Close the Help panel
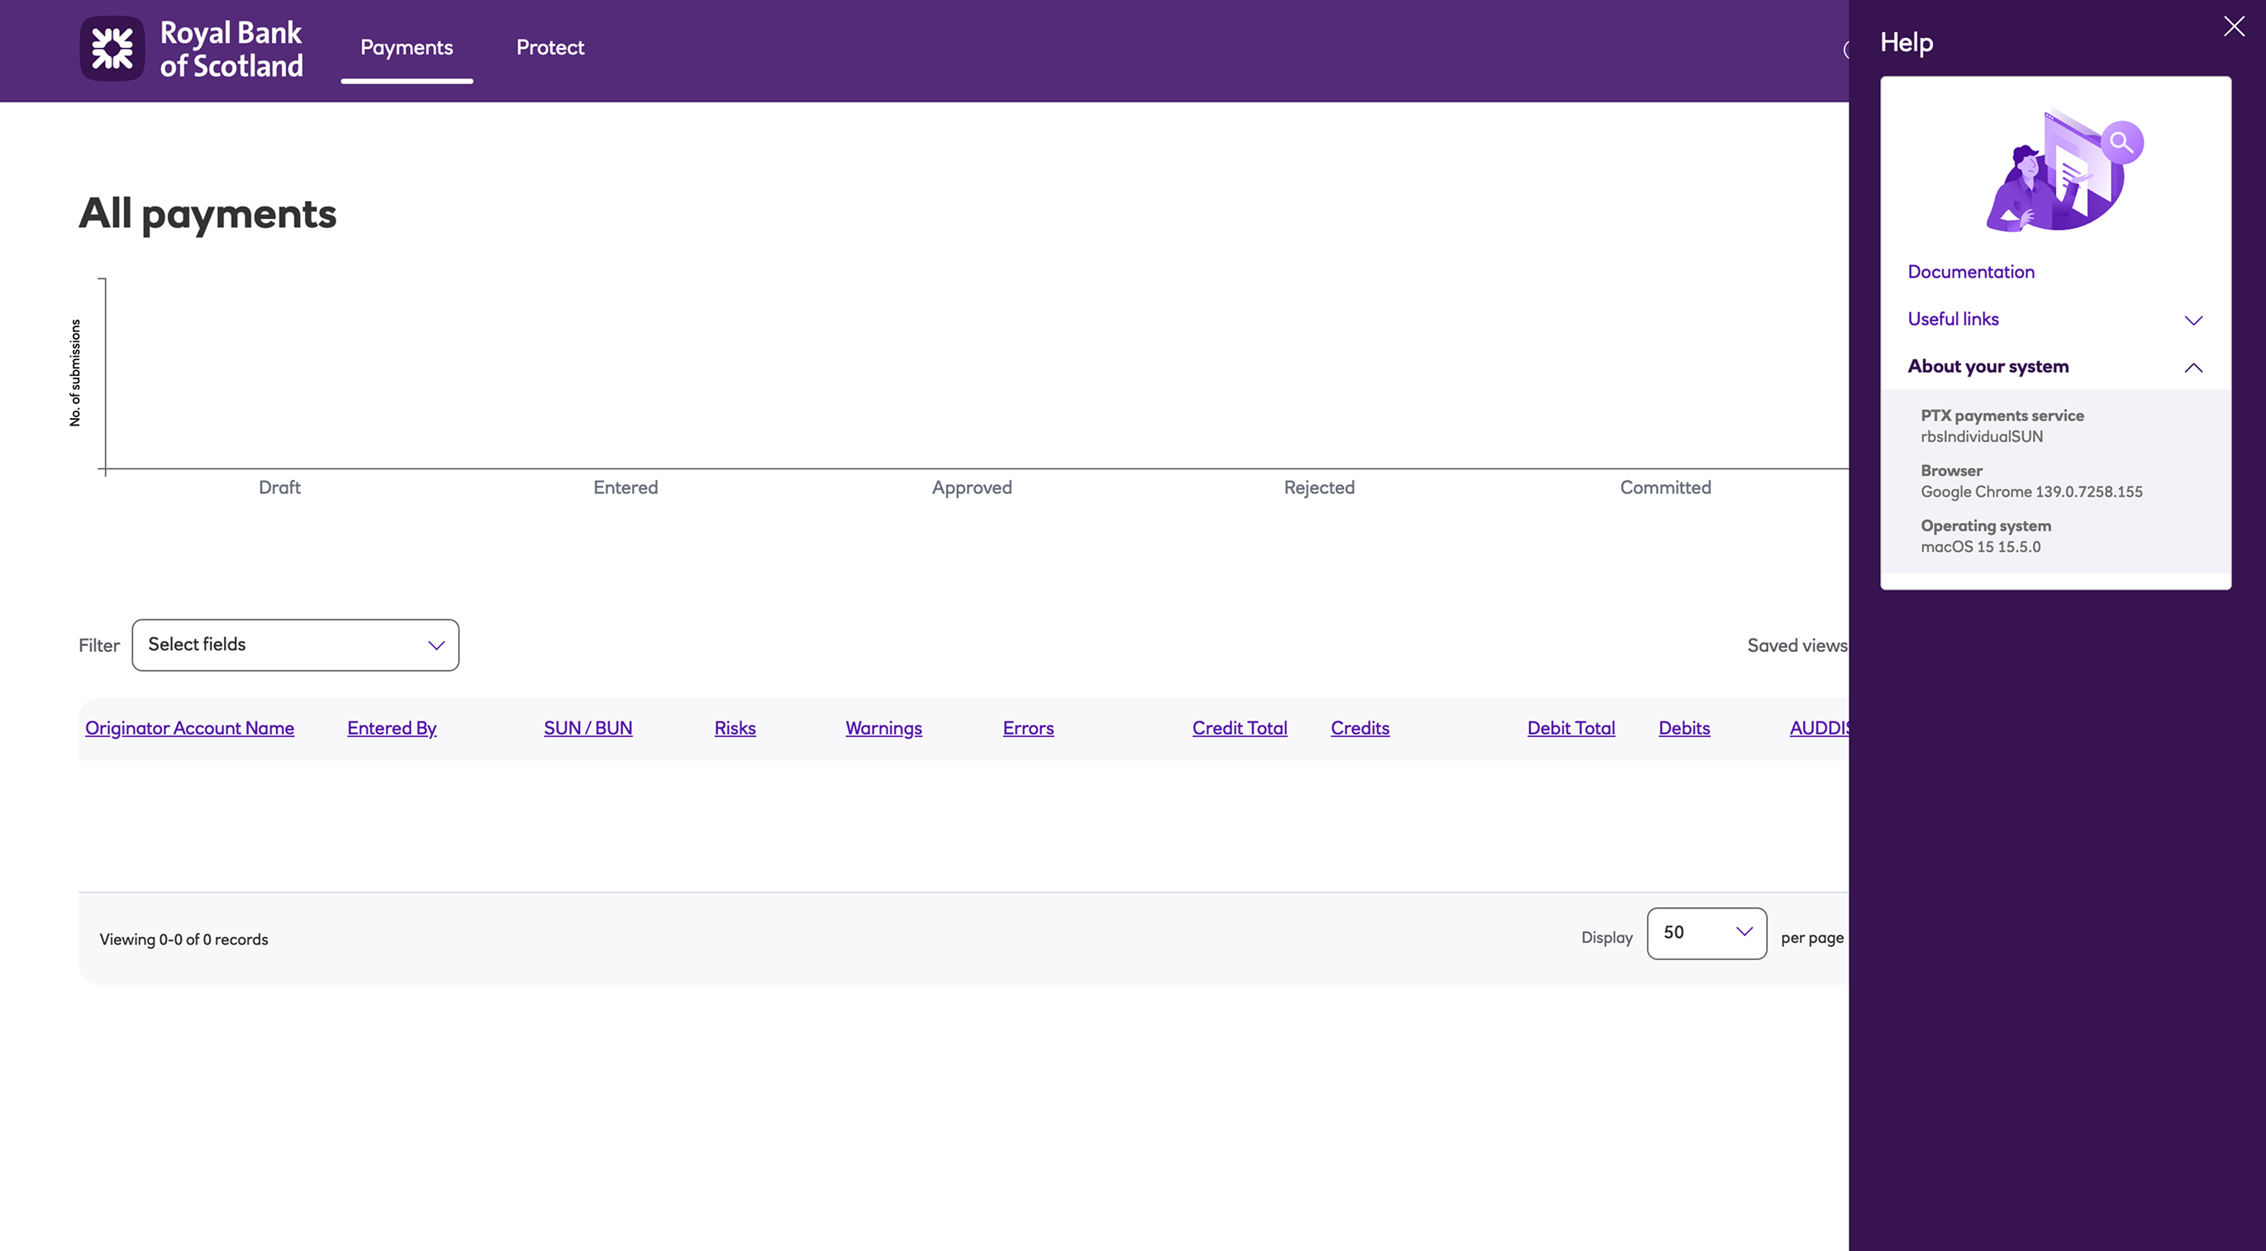 [x=2234, y=26]
